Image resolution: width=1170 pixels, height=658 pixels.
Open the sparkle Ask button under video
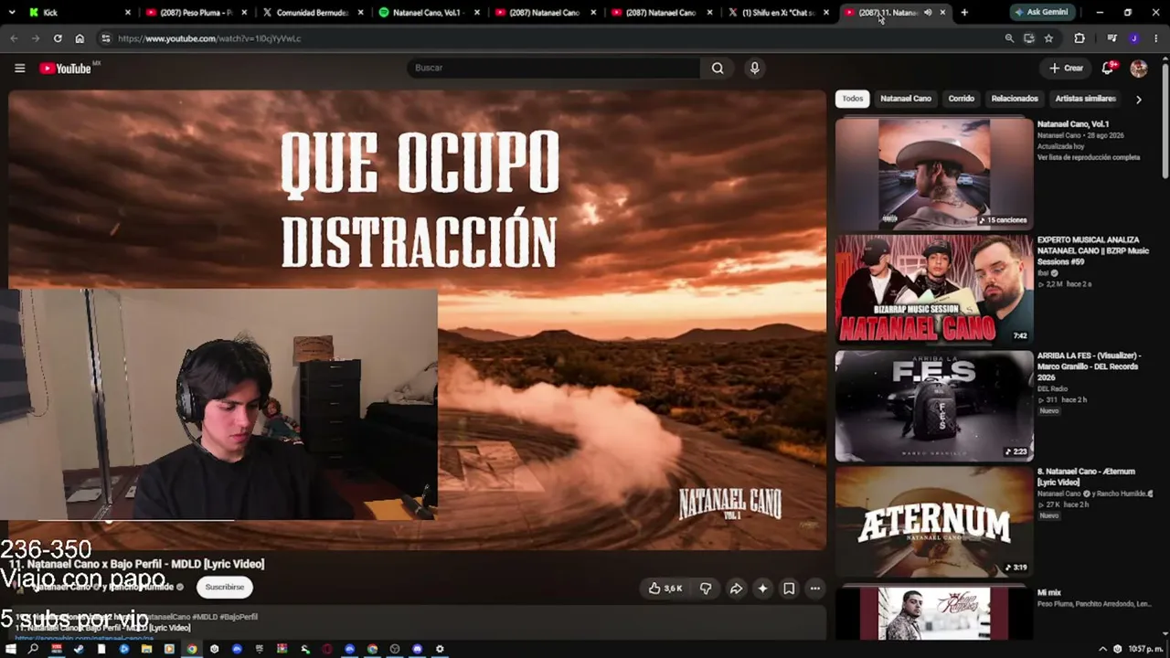[x=762, y=589]
